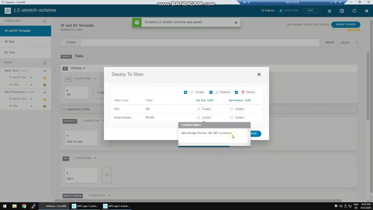The image size is (373, 210).
Task: Click the SAVE button
Action: 311,10
